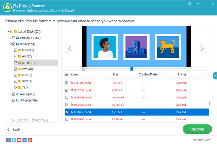The image size is (217, 144).
Task: Expand the Photos(46756) tree node
Action: pyautogui.click(x=11, y=38)
